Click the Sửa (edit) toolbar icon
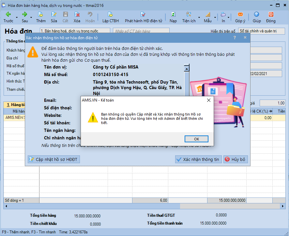Screen dimensions: 289x236 click(54, 14)
